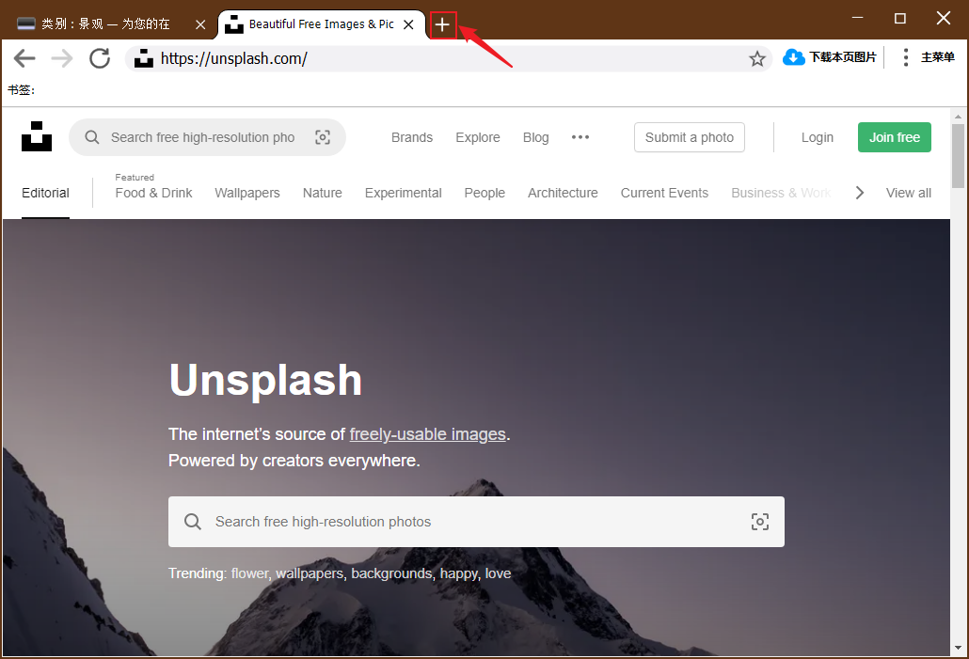Open the Current Events category

tap(664, 193)
